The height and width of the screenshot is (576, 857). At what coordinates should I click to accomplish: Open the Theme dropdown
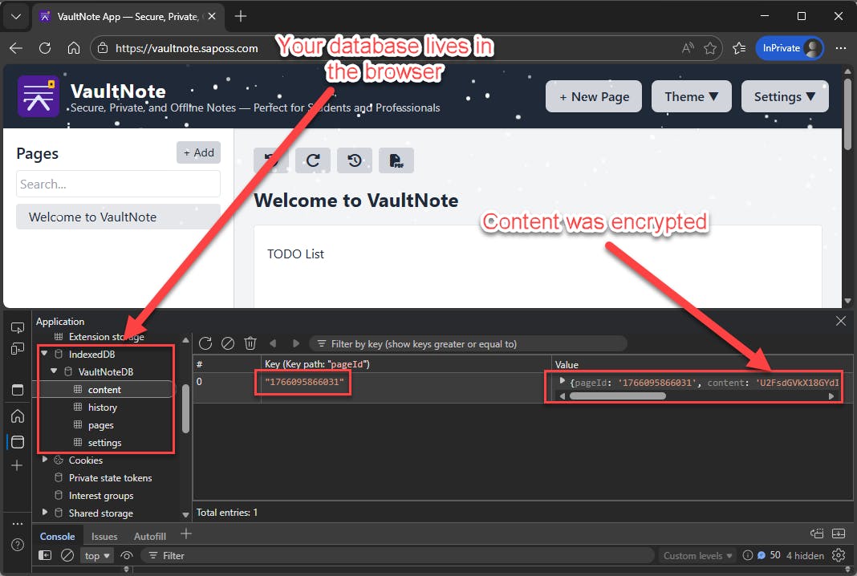pyautogui.click(x=692, y=96)
